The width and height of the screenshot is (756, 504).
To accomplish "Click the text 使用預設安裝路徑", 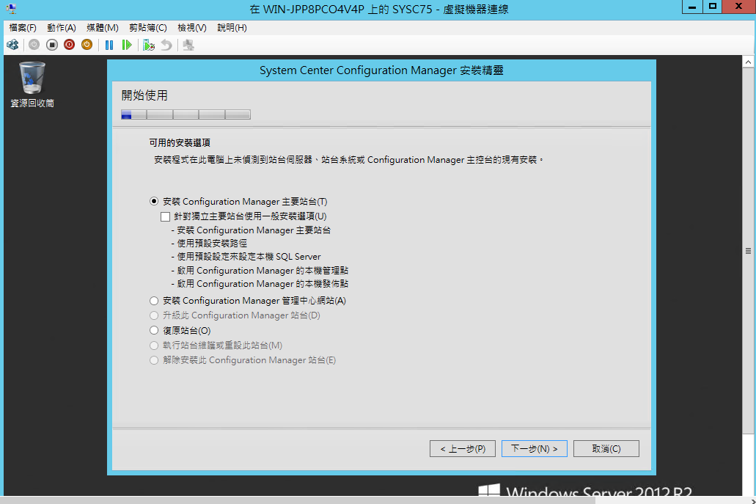I will pos(212,243).
